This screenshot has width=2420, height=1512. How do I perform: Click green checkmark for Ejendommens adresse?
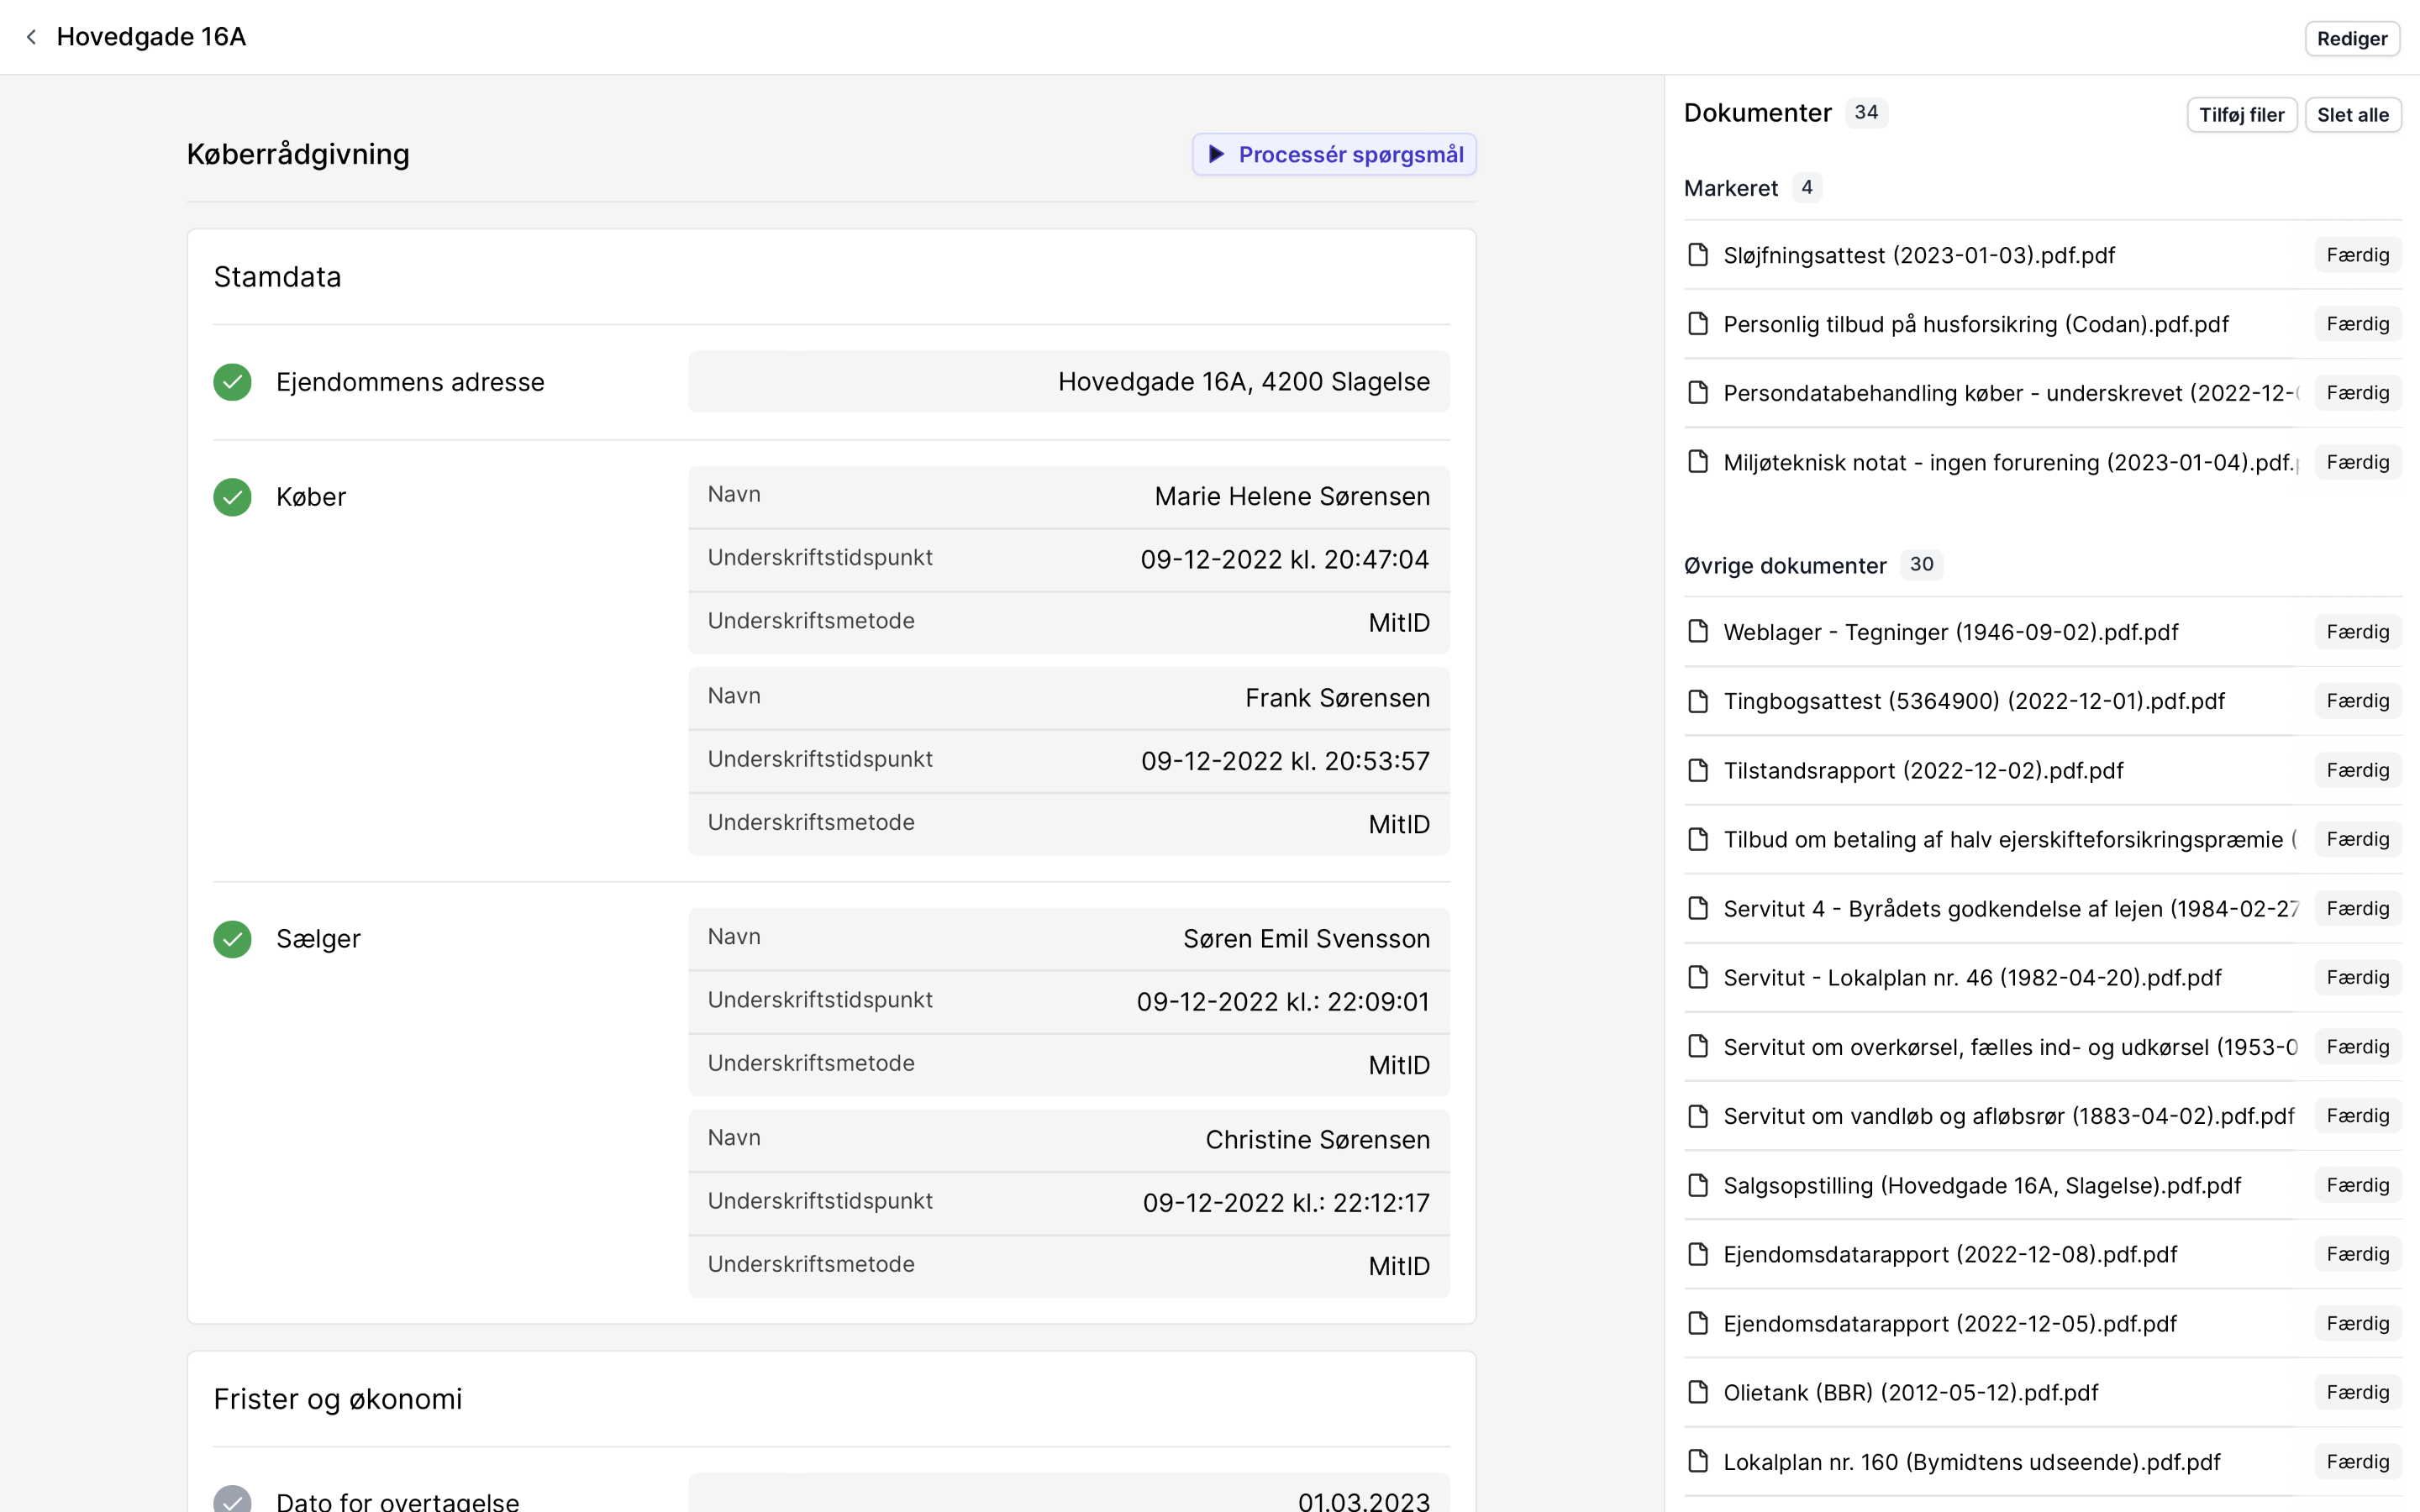point(232,382)
